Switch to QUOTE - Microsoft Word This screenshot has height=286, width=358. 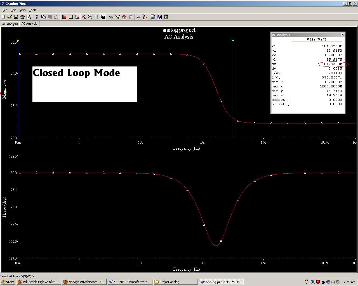point(130,282)
